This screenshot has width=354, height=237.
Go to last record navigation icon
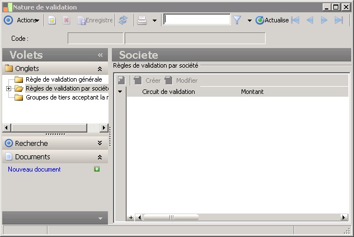[339, 20]
